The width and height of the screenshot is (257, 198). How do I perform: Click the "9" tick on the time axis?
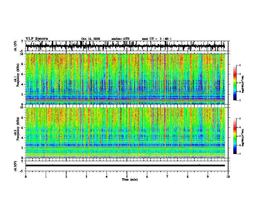(x=208, y=177)
